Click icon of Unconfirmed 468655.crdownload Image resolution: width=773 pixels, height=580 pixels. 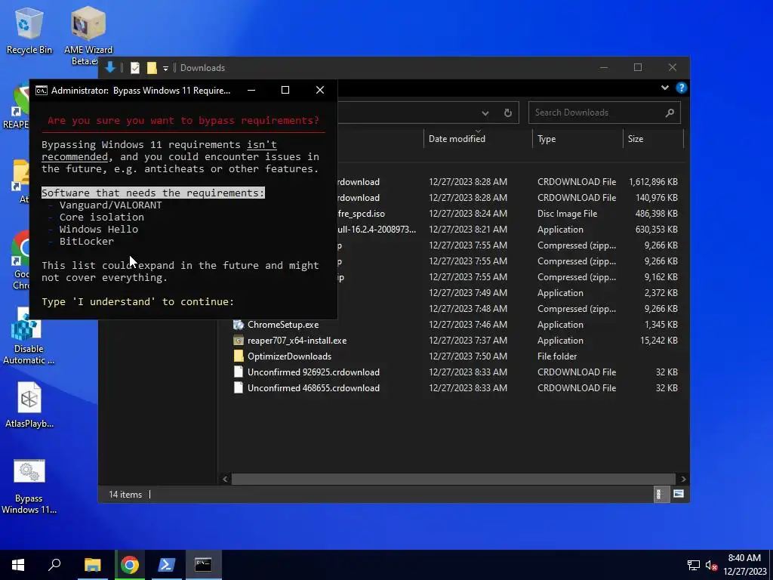pyautogui.click(x=239, y=387)
